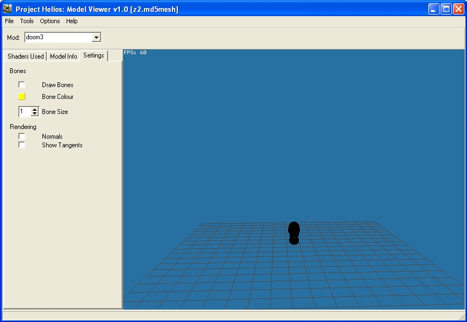This screenshot has height=322, width=467.
Task: Maximize the Model Viewer window
Action: pos(446,9)
